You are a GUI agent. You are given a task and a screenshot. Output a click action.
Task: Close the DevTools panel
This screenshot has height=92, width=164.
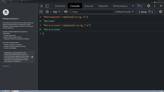click(161, 6)
